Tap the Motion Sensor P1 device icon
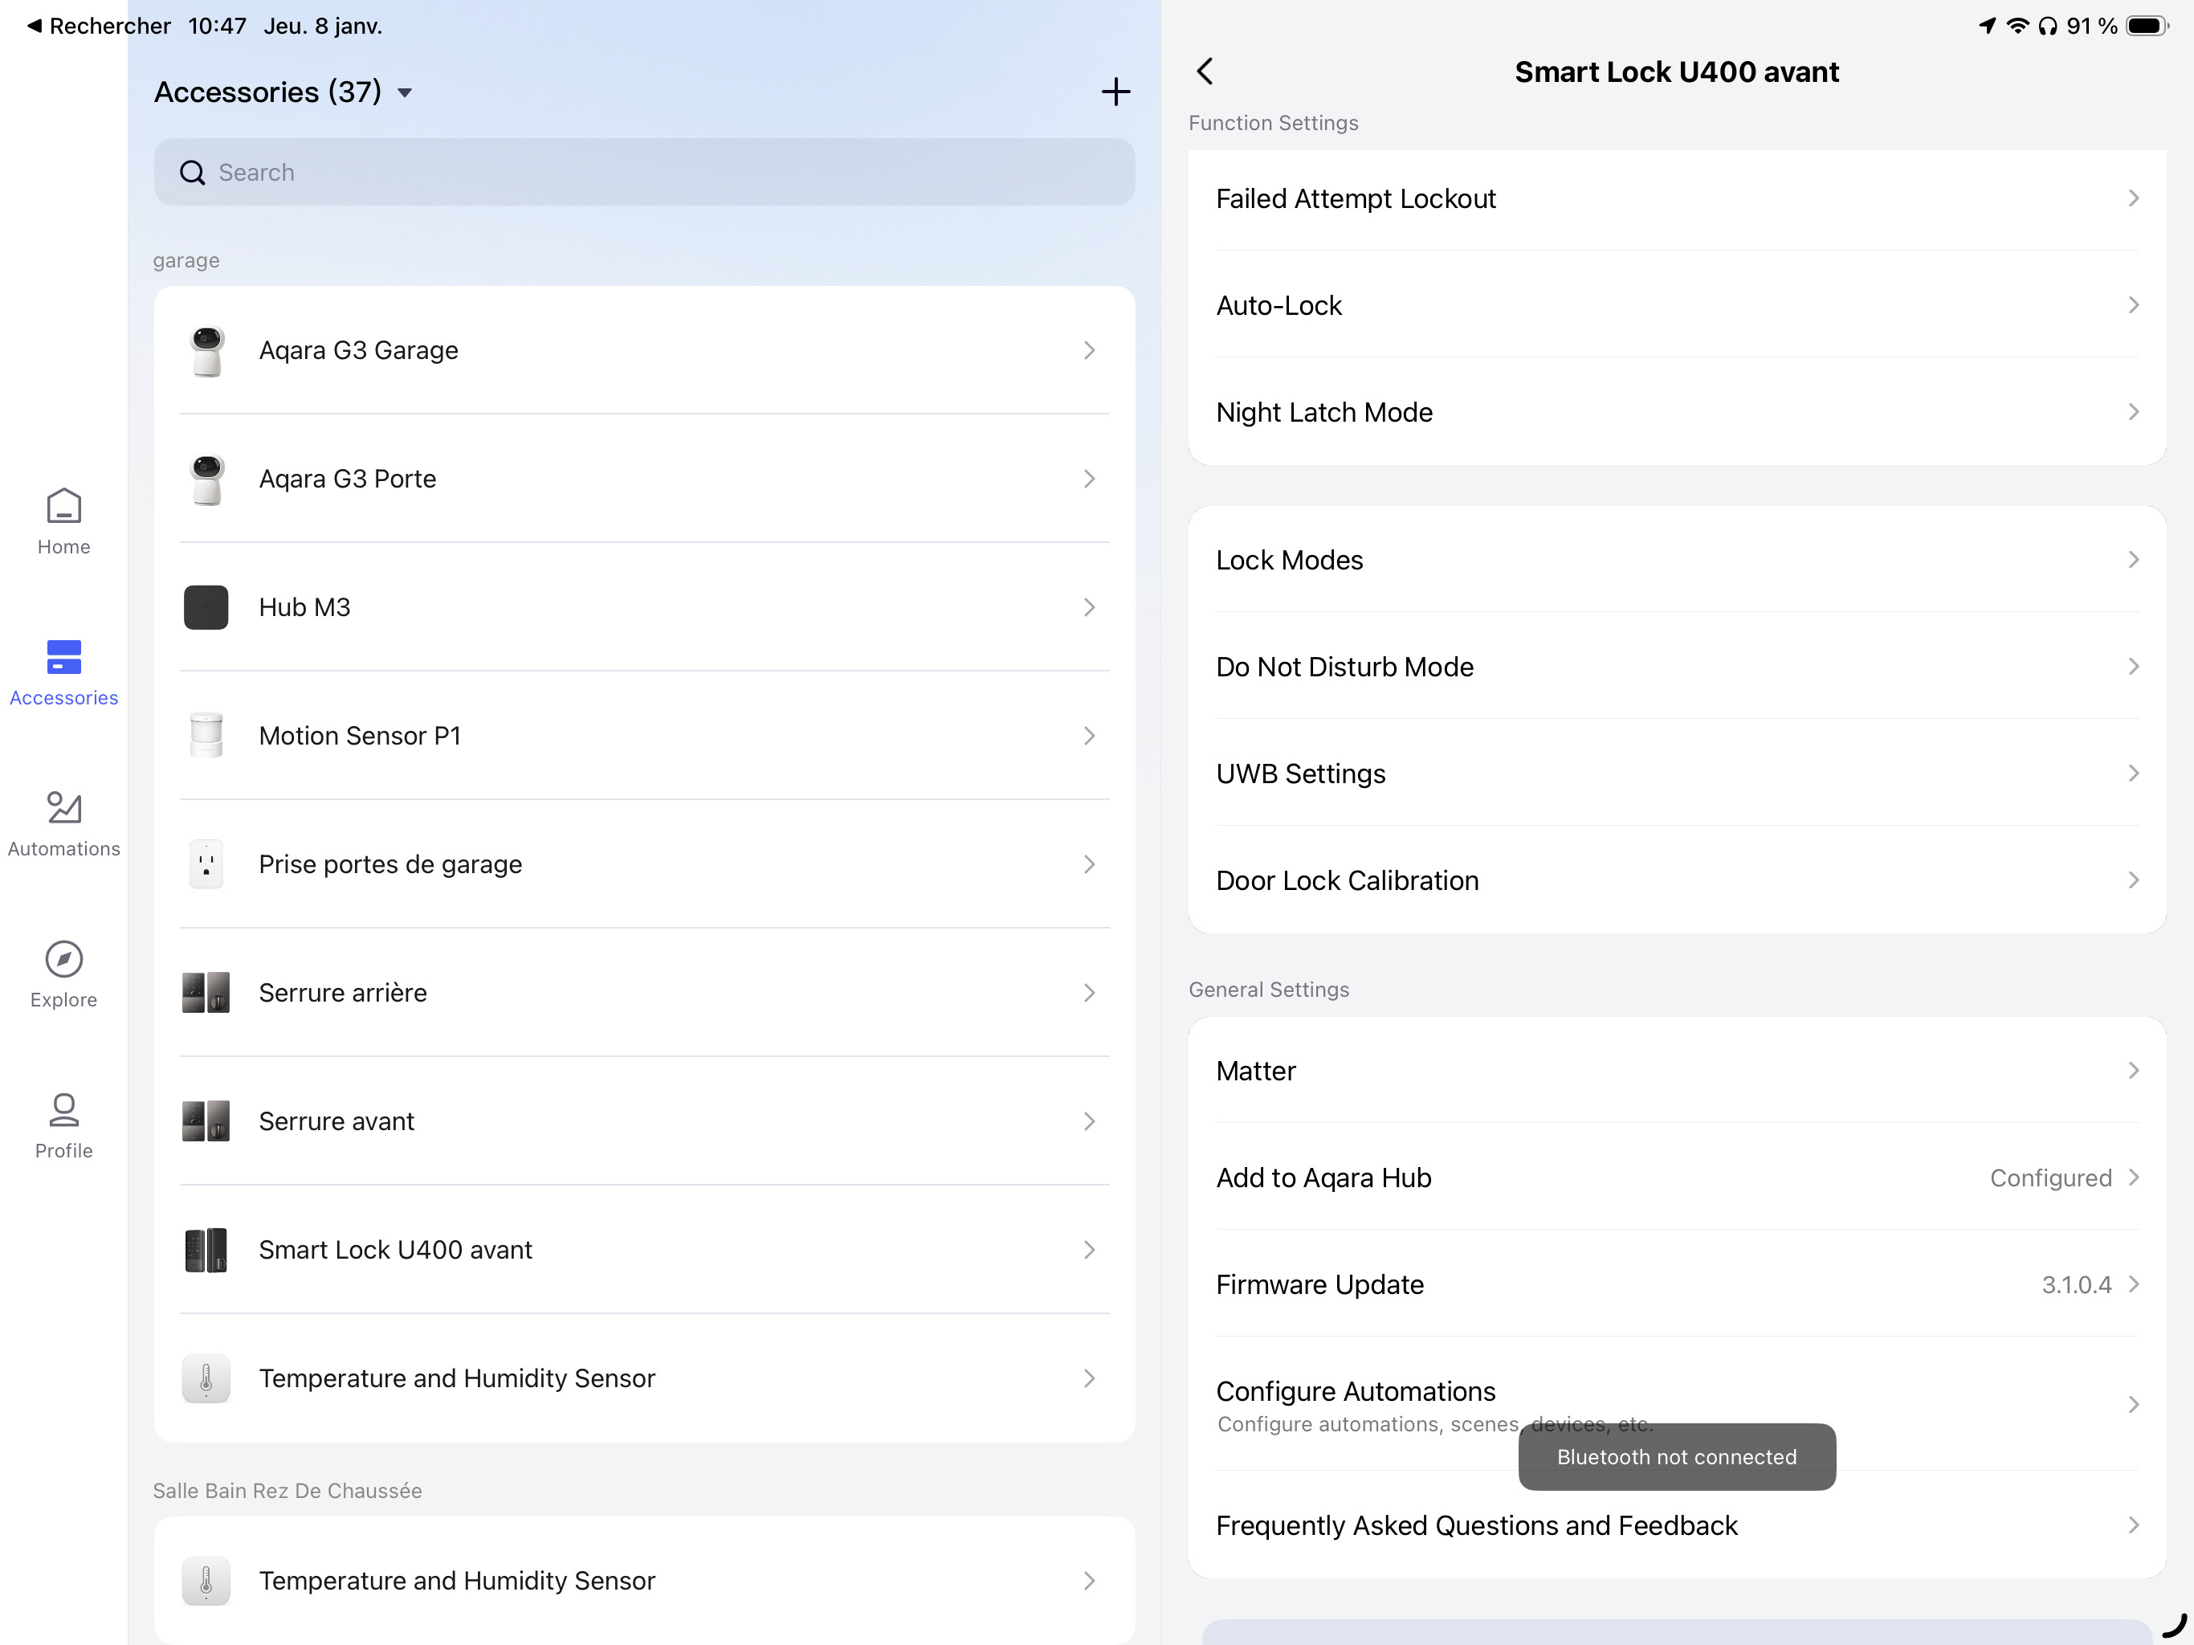The image size is (2194, 1645). click(x=206, y=737)
